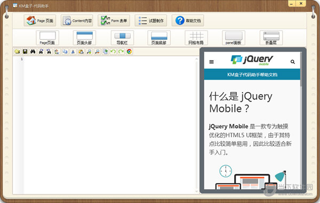Click the green redo arrow icon
320x203 pixels.
tap(121, 52)
